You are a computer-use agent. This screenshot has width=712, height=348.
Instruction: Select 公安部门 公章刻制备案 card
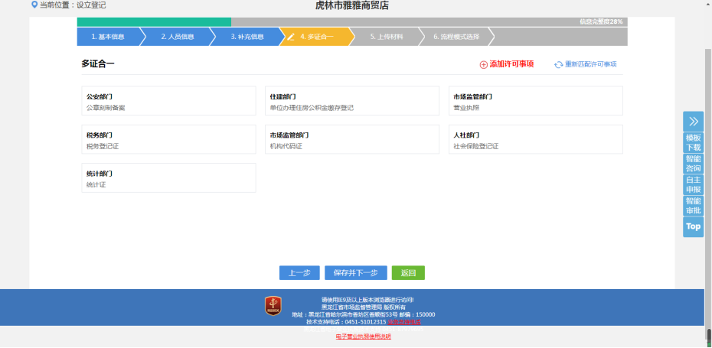168,101
